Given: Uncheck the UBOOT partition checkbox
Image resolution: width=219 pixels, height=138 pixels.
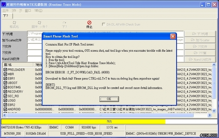Looking at the screenshot, I should coord(5,83).
